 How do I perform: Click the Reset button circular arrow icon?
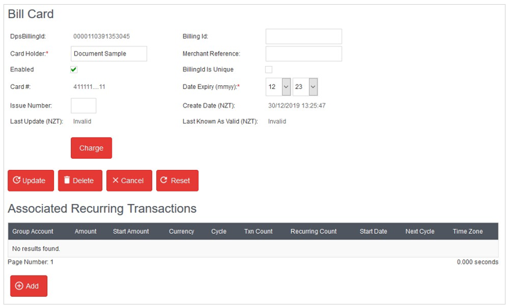click(164, 180)
